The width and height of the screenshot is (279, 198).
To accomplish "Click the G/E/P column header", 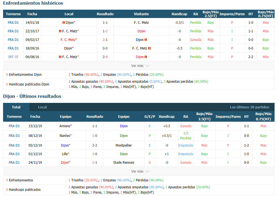I will coord(150,117).
